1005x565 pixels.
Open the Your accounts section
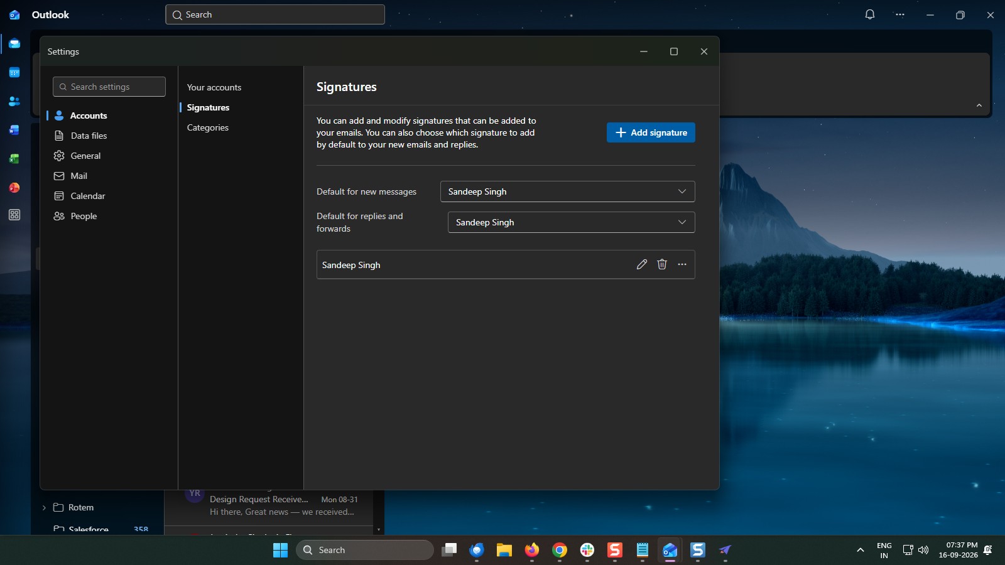(214, 87)
